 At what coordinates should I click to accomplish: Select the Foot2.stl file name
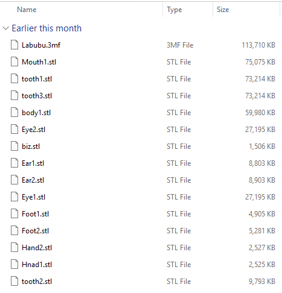pos(36,231)
